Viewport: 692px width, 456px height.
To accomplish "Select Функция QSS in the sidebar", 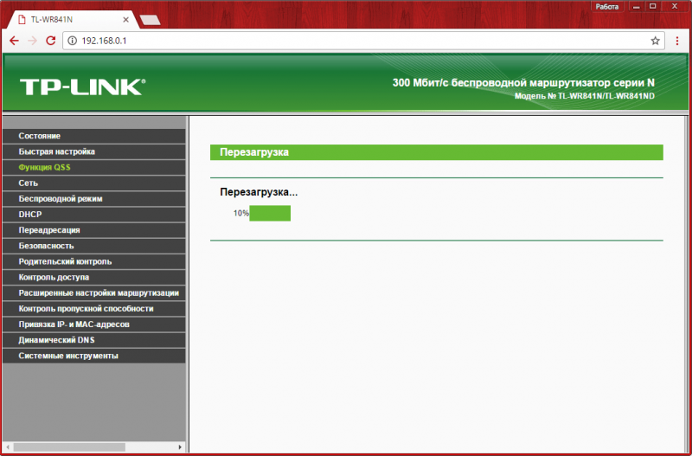I will (94, 167).
